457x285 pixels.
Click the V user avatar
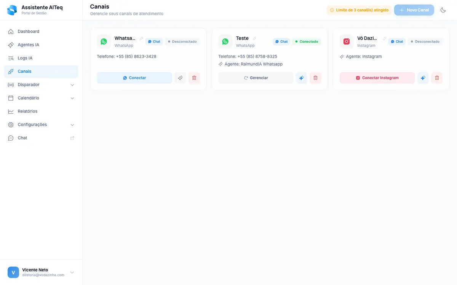point(13,272)
